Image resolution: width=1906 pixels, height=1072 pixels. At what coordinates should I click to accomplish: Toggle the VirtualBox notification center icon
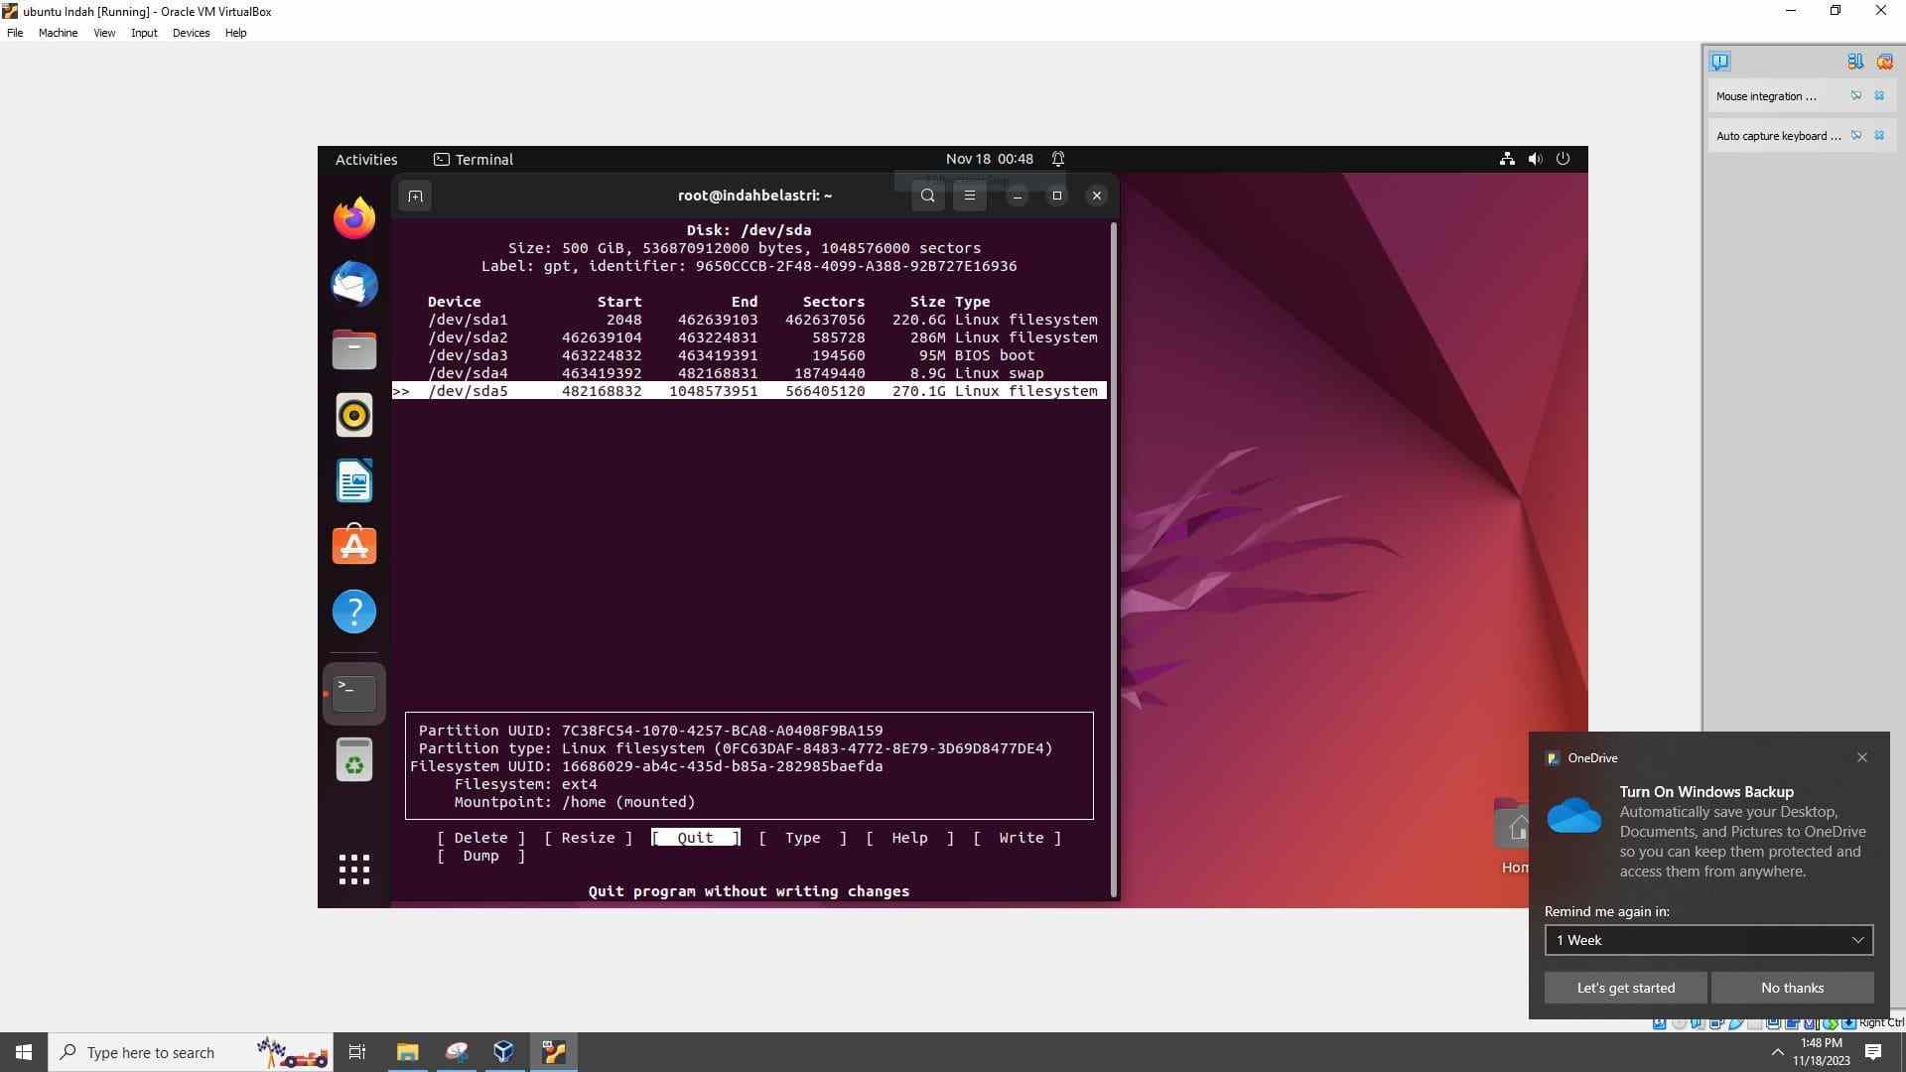[1720, 62]
